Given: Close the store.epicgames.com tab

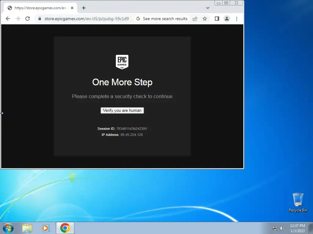Looking at the screenshot, I should pos(72,8).
